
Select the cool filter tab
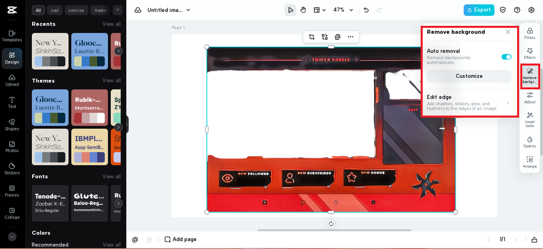coord(55,10)
